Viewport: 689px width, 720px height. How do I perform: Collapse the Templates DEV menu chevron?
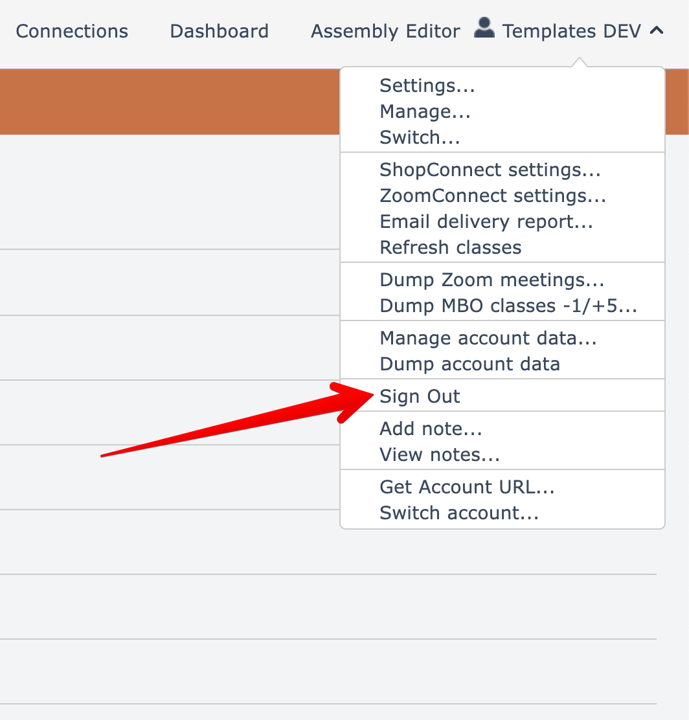657,30
